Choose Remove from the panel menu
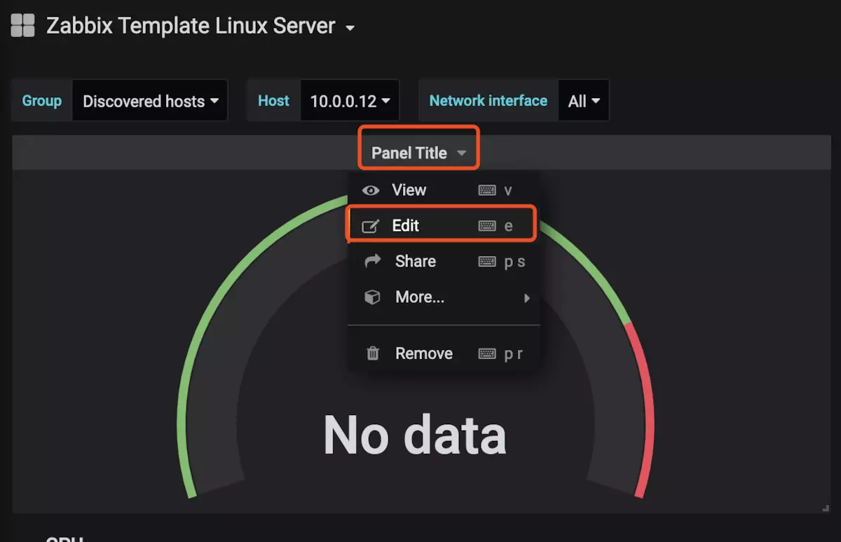The image size is (841, 542). [x=444, y=353]
